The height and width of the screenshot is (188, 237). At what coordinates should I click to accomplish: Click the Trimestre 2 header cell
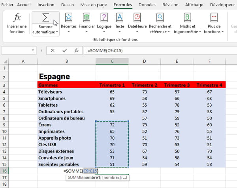[144, 85]
